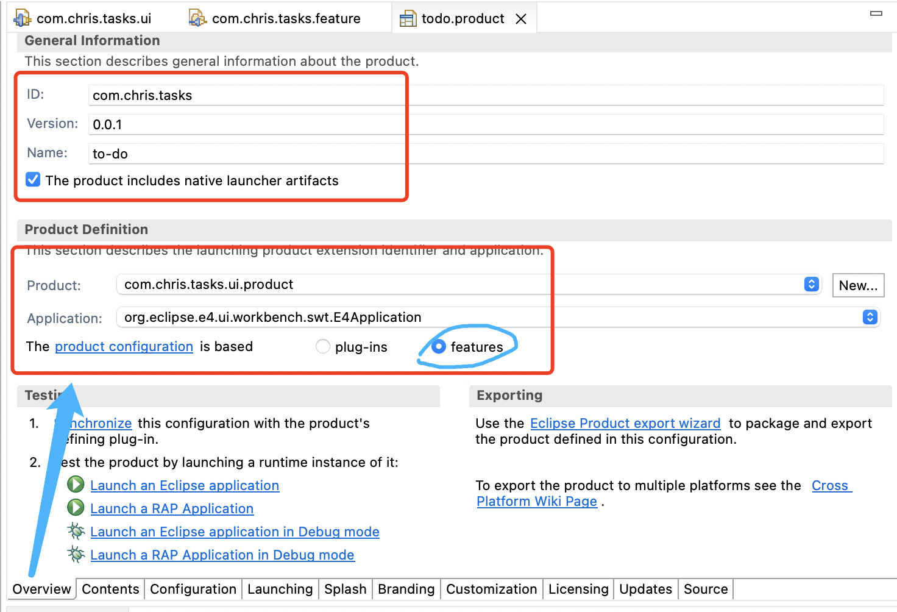
Task: Toggle 'The product includes native launcher artifacts' checkbox
Action: pyautogui.click(x=33, y=180)
